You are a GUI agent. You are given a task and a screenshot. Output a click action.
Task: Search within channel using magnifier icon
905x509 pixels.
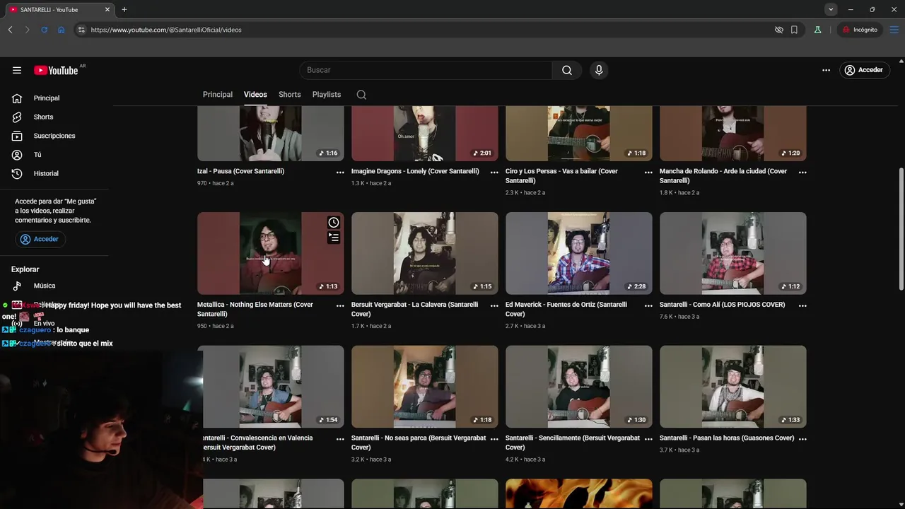pyautogui.click(x=361, y=95)
